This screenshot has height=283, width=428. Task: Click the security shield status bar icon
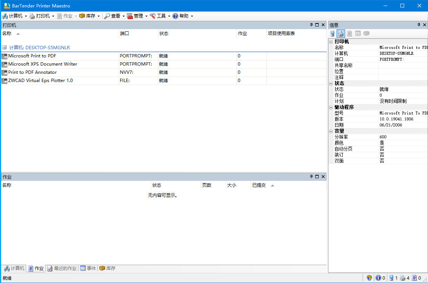point(369,278)
